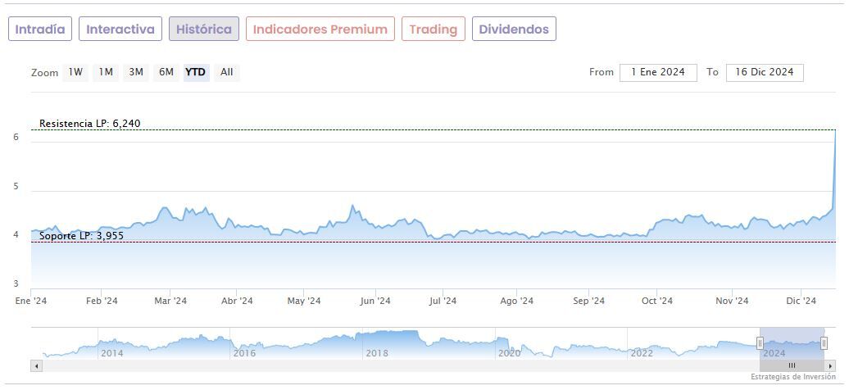Switch to the Intradía tab
Screen dimensions: 849x390
coord(40,29)
